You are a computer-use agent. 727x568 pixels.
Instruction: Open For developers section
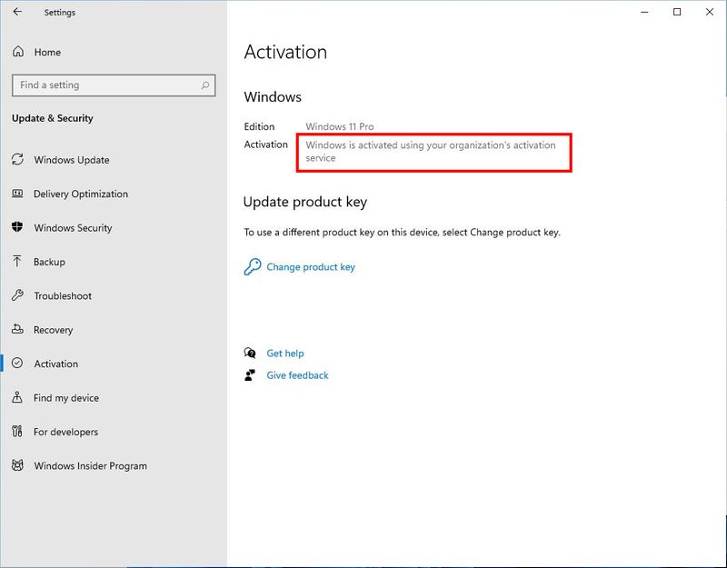[65, 433]
